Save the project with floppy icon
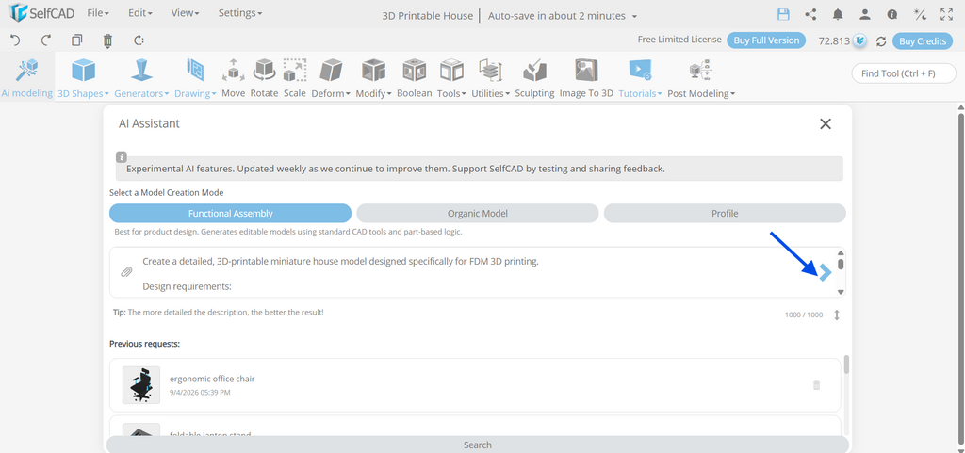 point(783,14)
